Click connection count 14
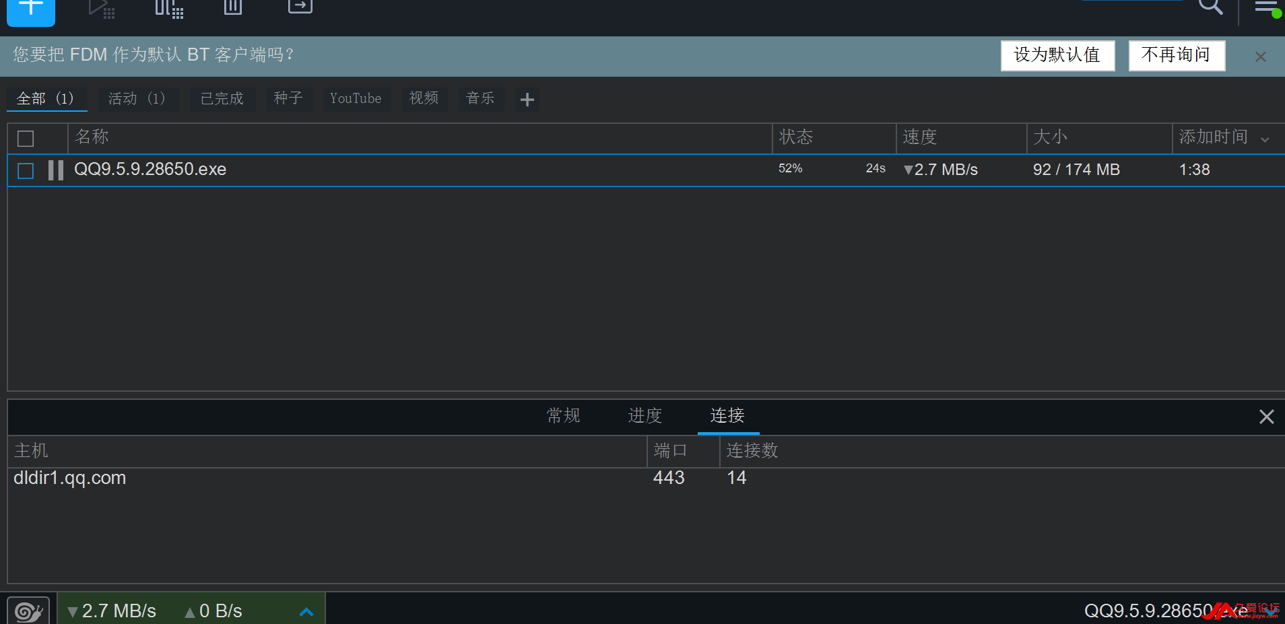The width and height of the screenshot is (1285, 624). [x=737, y=478]
